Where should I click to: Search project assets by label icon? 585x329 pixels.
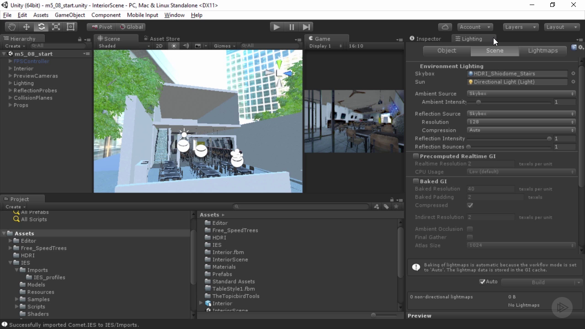pos(386,207)
